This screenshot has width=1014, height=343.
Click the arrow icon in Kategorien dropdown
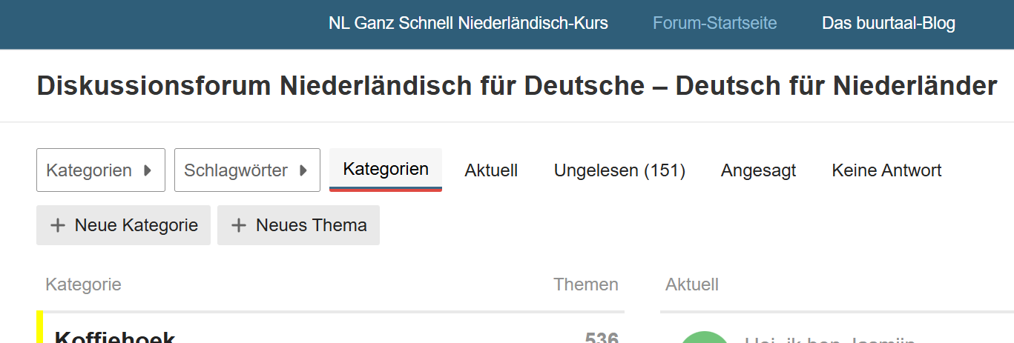148,170
